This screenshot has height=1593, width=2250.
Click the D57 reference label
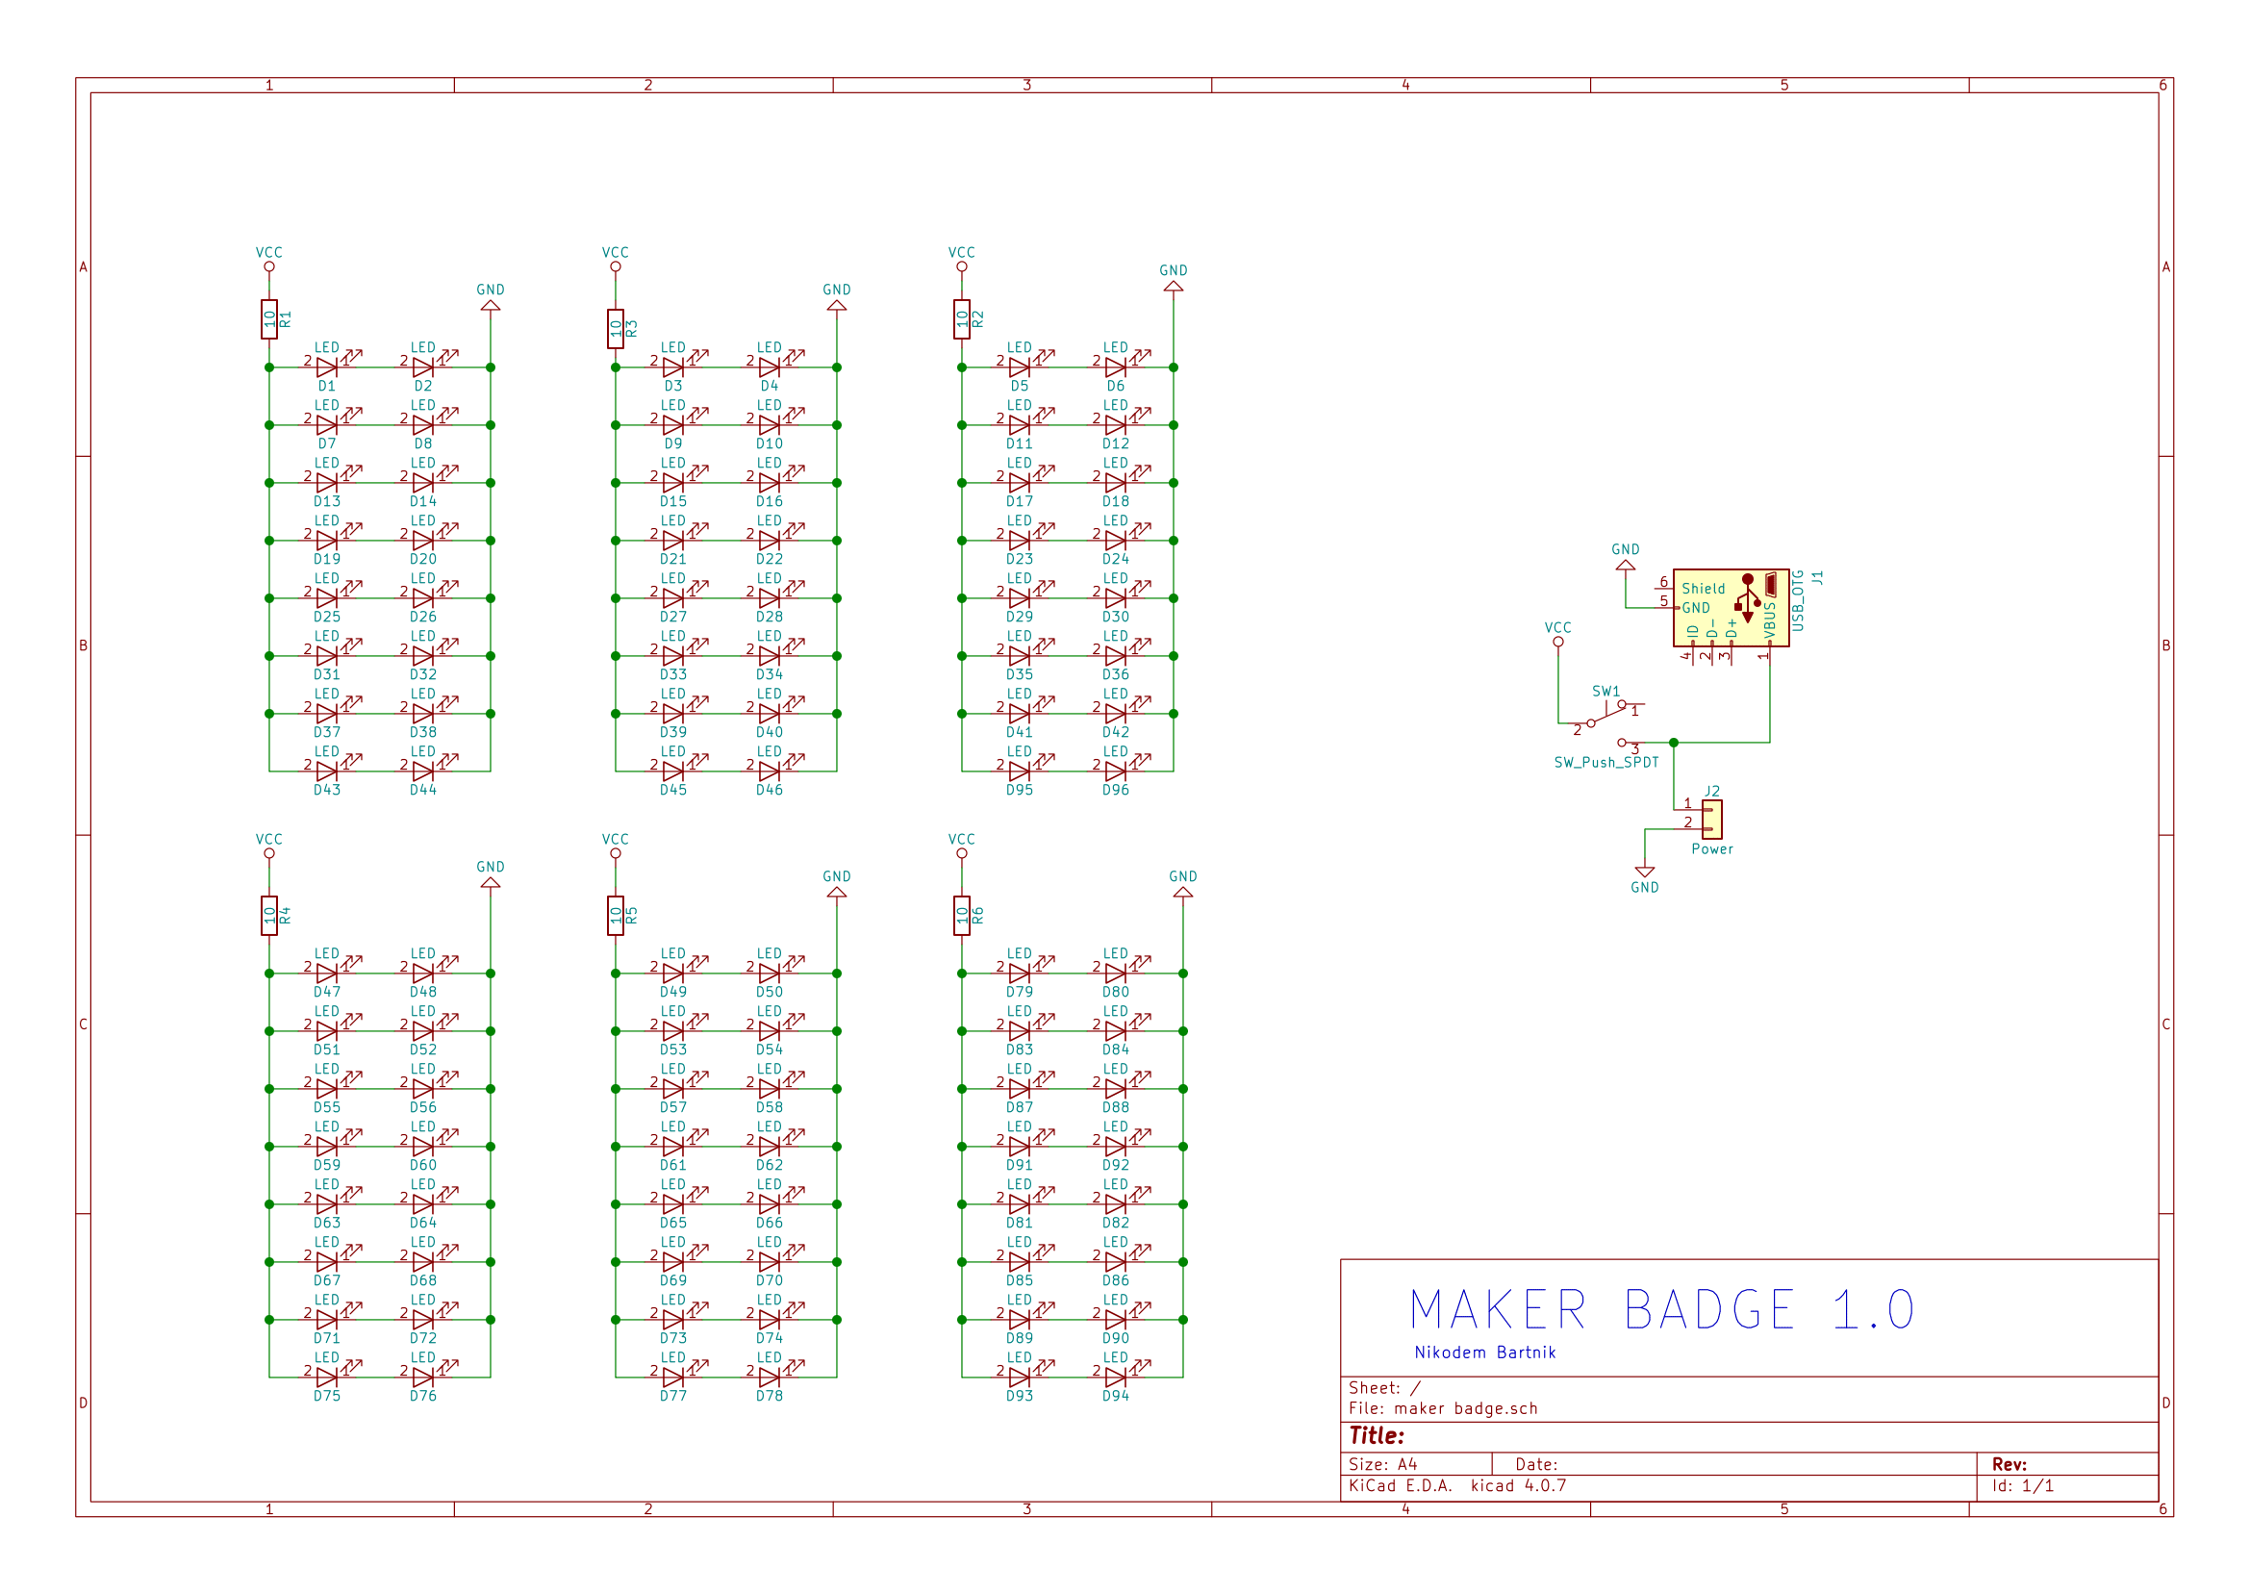[x=672, y=1106]
